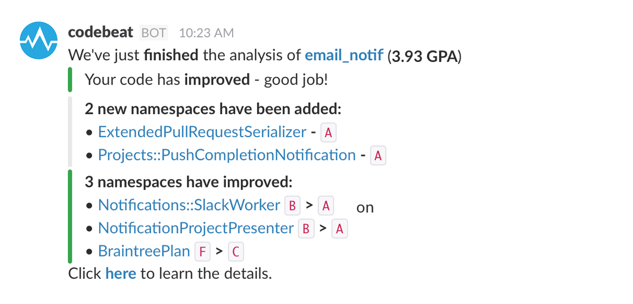
Task: Click the A grade badge beside PushCompletionNotification
Action: [378, 156]
